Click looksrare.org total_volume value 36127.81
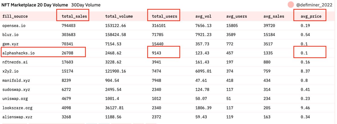The height and width of the screenshot is (124, 337). 115,108
